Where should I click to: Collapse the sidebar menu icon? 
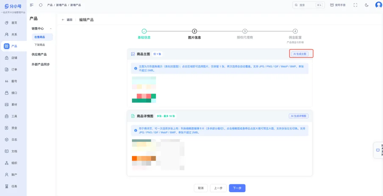pos(32,5)
